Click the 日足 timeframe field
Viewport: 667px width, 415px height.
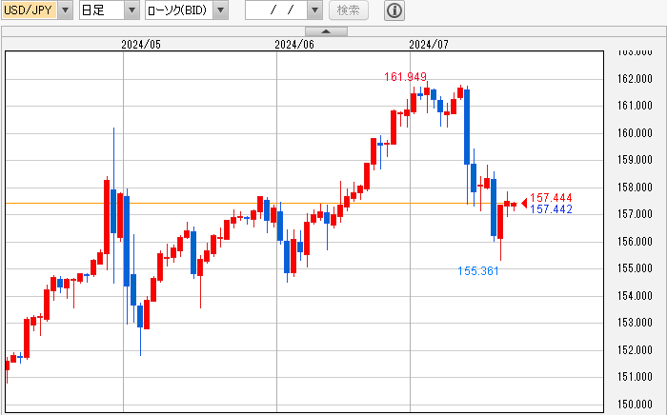[102, 10]
